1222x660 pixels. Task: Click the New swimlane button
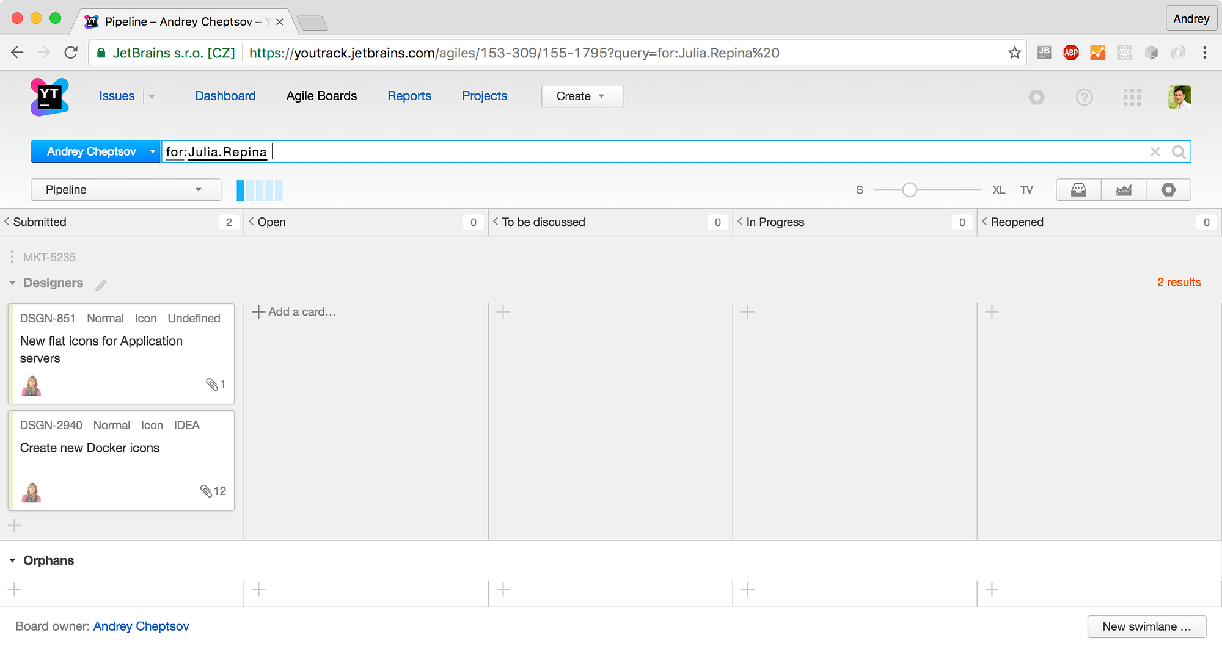[1146, 626]
